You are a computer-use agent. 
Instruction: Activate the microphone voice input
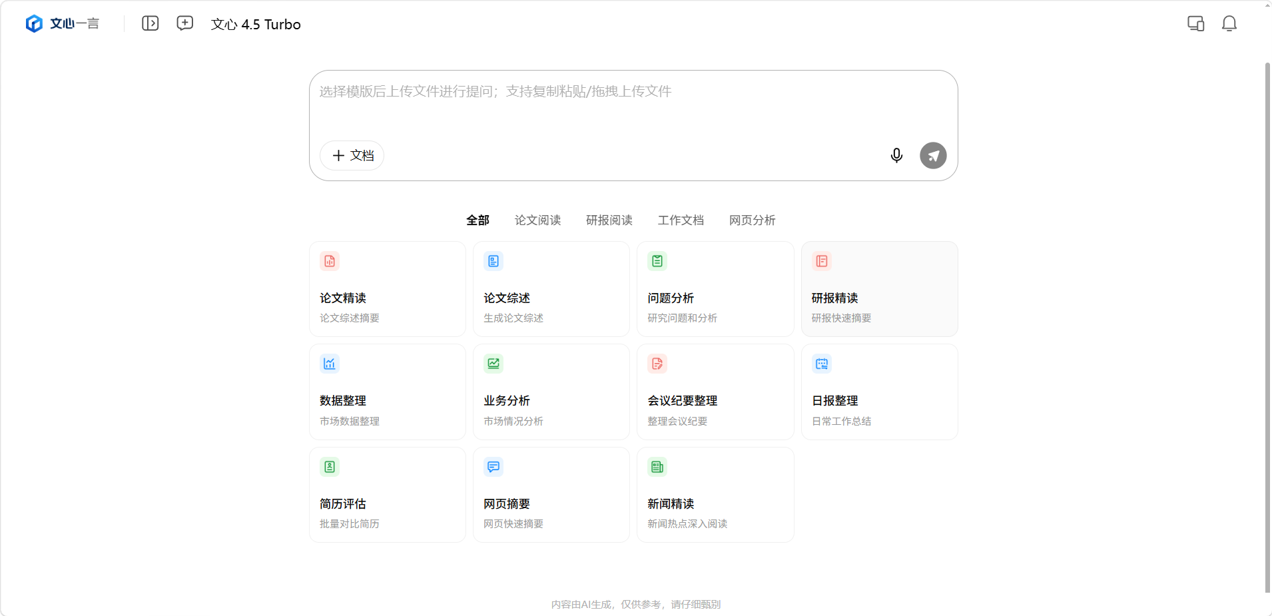coord(897,155)
